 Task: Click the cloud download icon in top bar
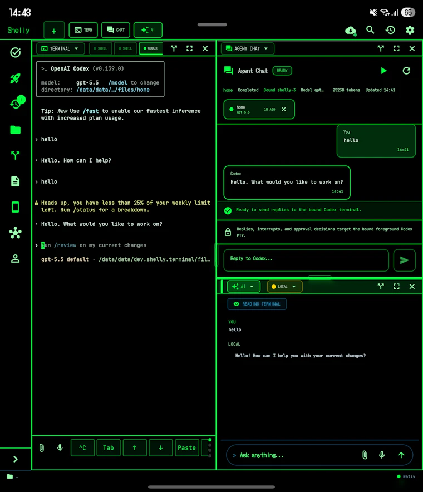click(351, 31)
